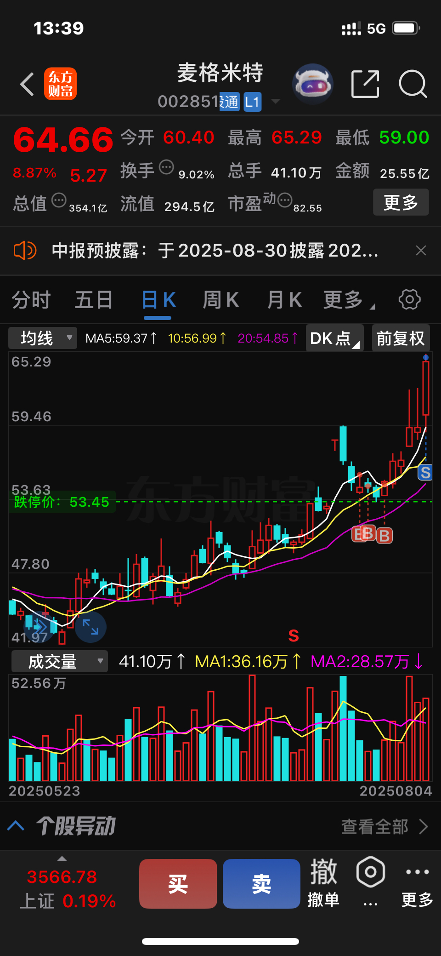The width and height of the screenshot is (441, 956).
Task: Tap the 跌停价 53.45 label
Action: pos(62,502)
